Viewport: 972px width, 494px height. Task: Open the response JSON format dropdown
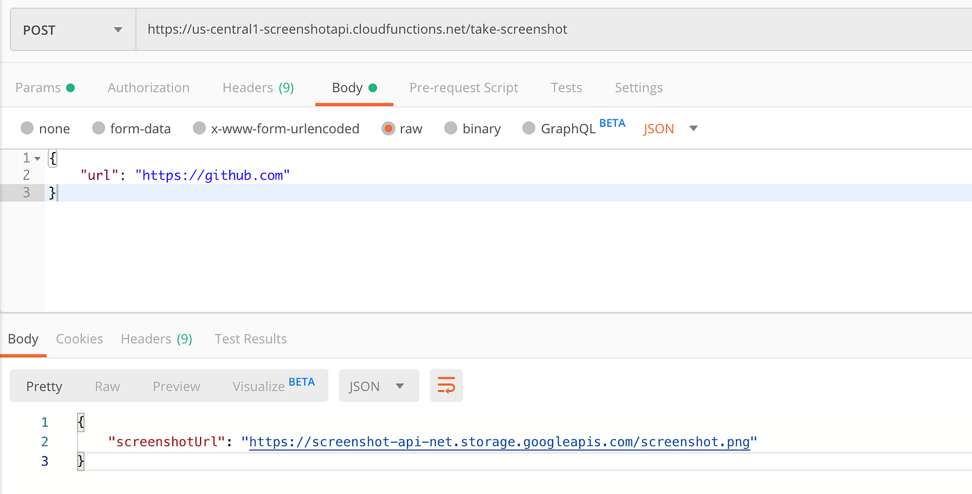click(x=378, y=386)
